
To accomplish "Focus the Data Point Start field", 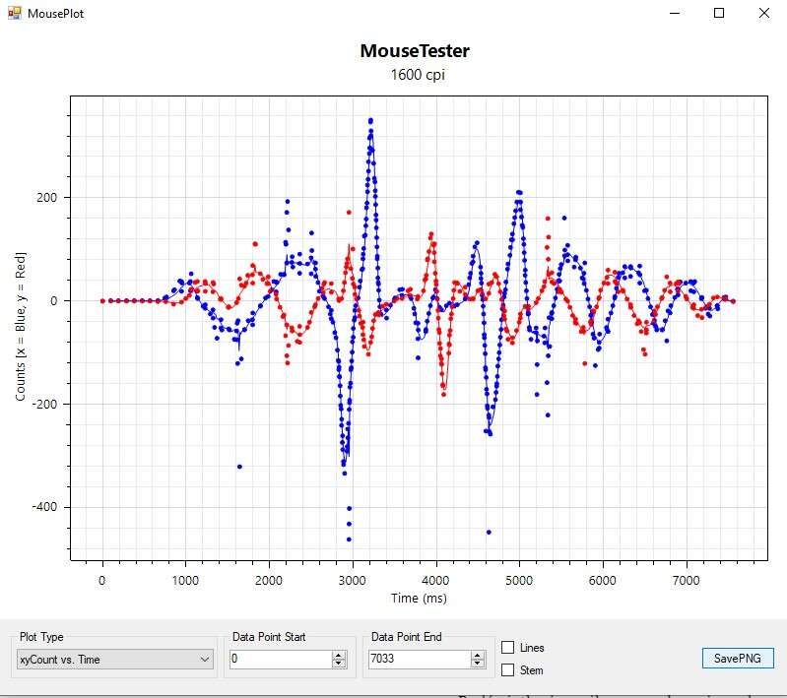I will tap(280, 660).
